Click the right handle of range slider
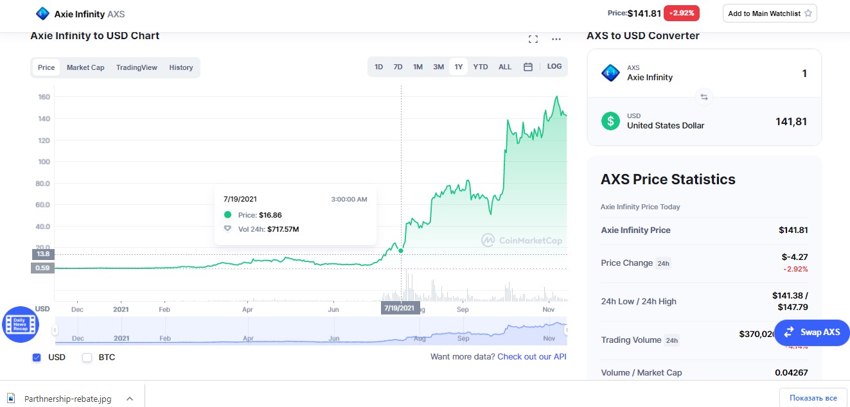The width and height of the screenshot is (850, 407). [x=567, y=330]
